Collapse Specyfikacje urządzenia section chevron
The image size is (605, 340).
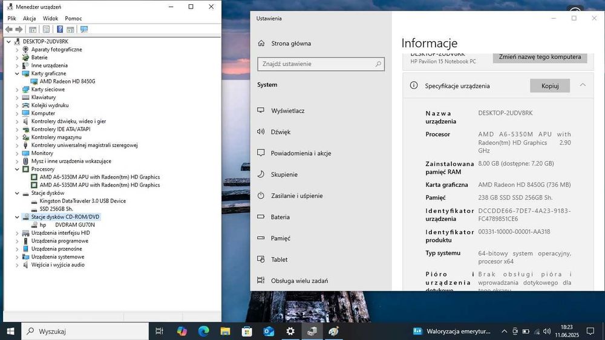pyautogui.click(x=583, y=85)
